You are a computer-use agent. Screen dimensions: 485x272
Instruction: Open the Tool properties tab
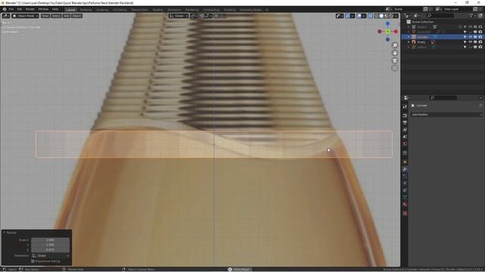405,107
